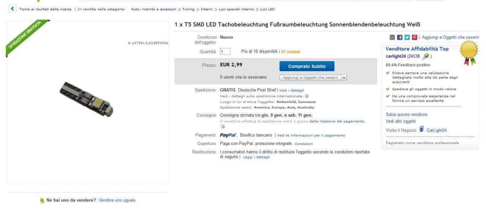Open the 'Aggiungi a Oggetti che osservi' dropdown arrow
Image resolution: width=486 pixels, height=209 pixels.
[x=344, y=78]
